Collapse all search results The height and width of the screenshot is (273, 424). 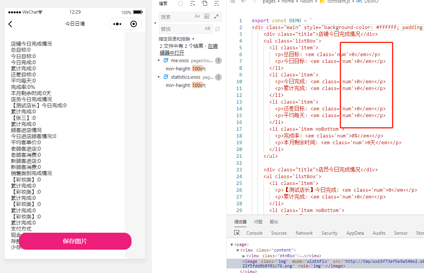(217, 3)
